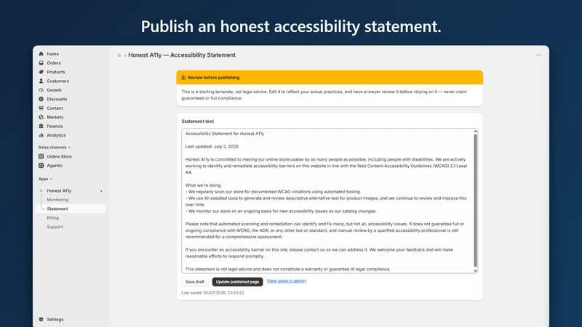This screenshot has height=327, width=582.
Task: Open the Billing subpage
Action: point(52,217)
